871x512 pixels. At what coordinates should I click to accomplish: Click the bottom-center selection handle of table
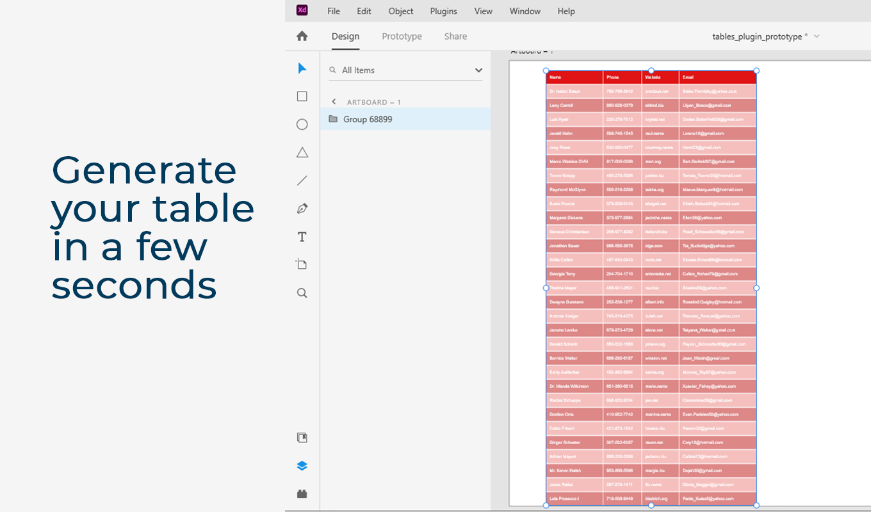651,506
